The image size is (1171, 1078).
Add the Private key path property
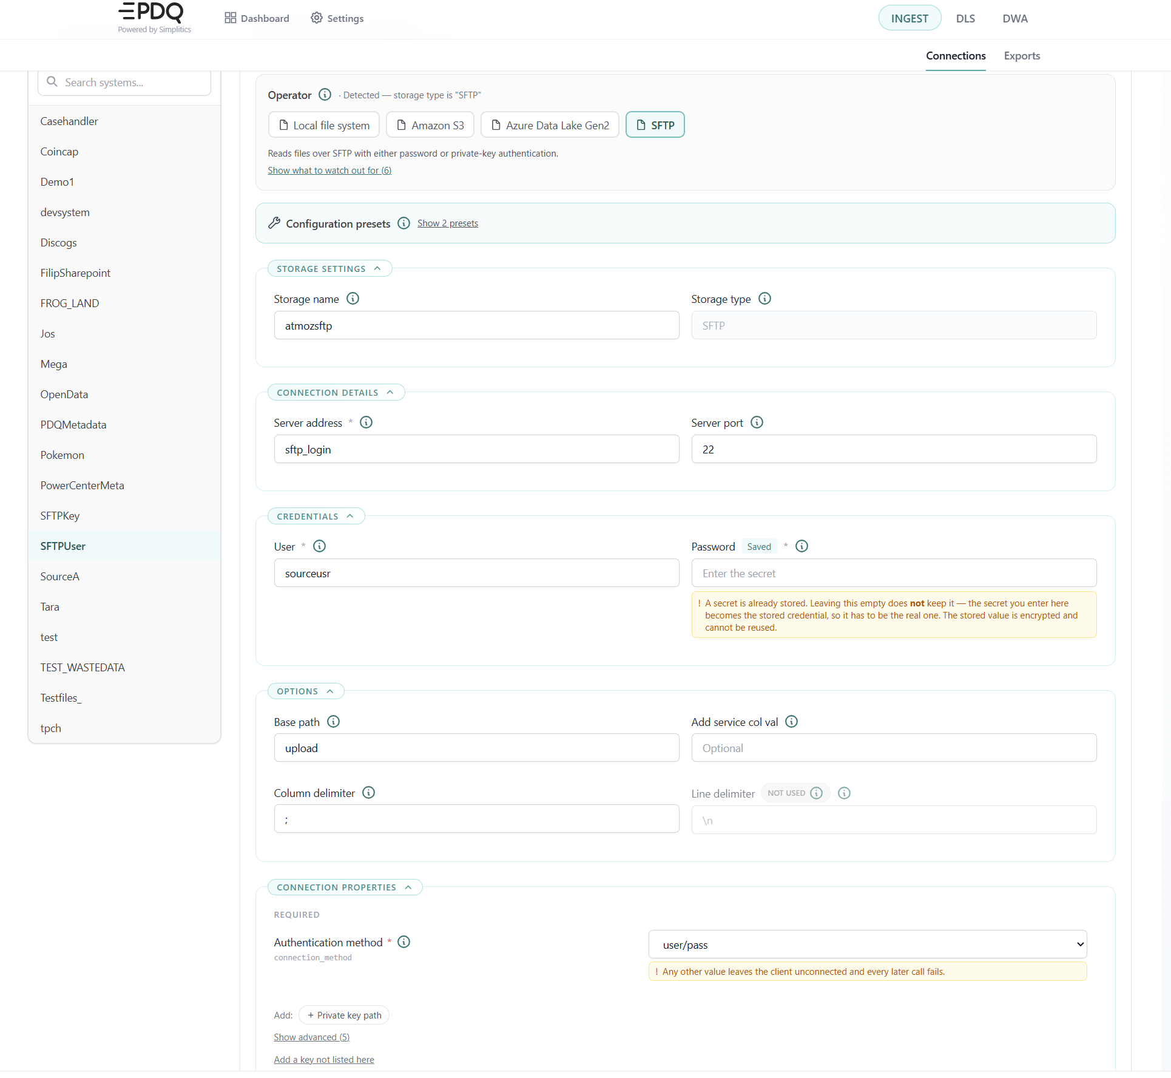(344, 1015)
